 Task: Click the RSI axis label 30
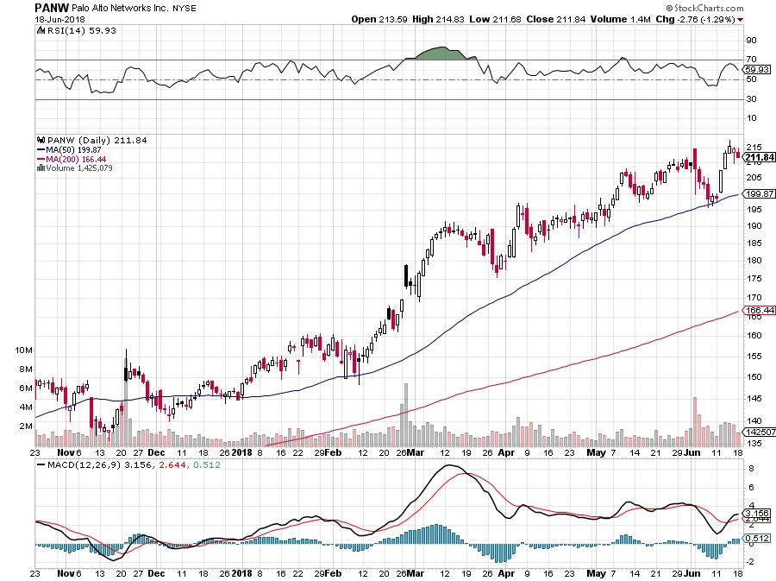(x=751, y=99)
